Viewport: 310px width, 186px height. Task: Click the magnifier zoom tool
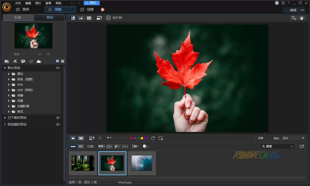[x=293, y=18]
